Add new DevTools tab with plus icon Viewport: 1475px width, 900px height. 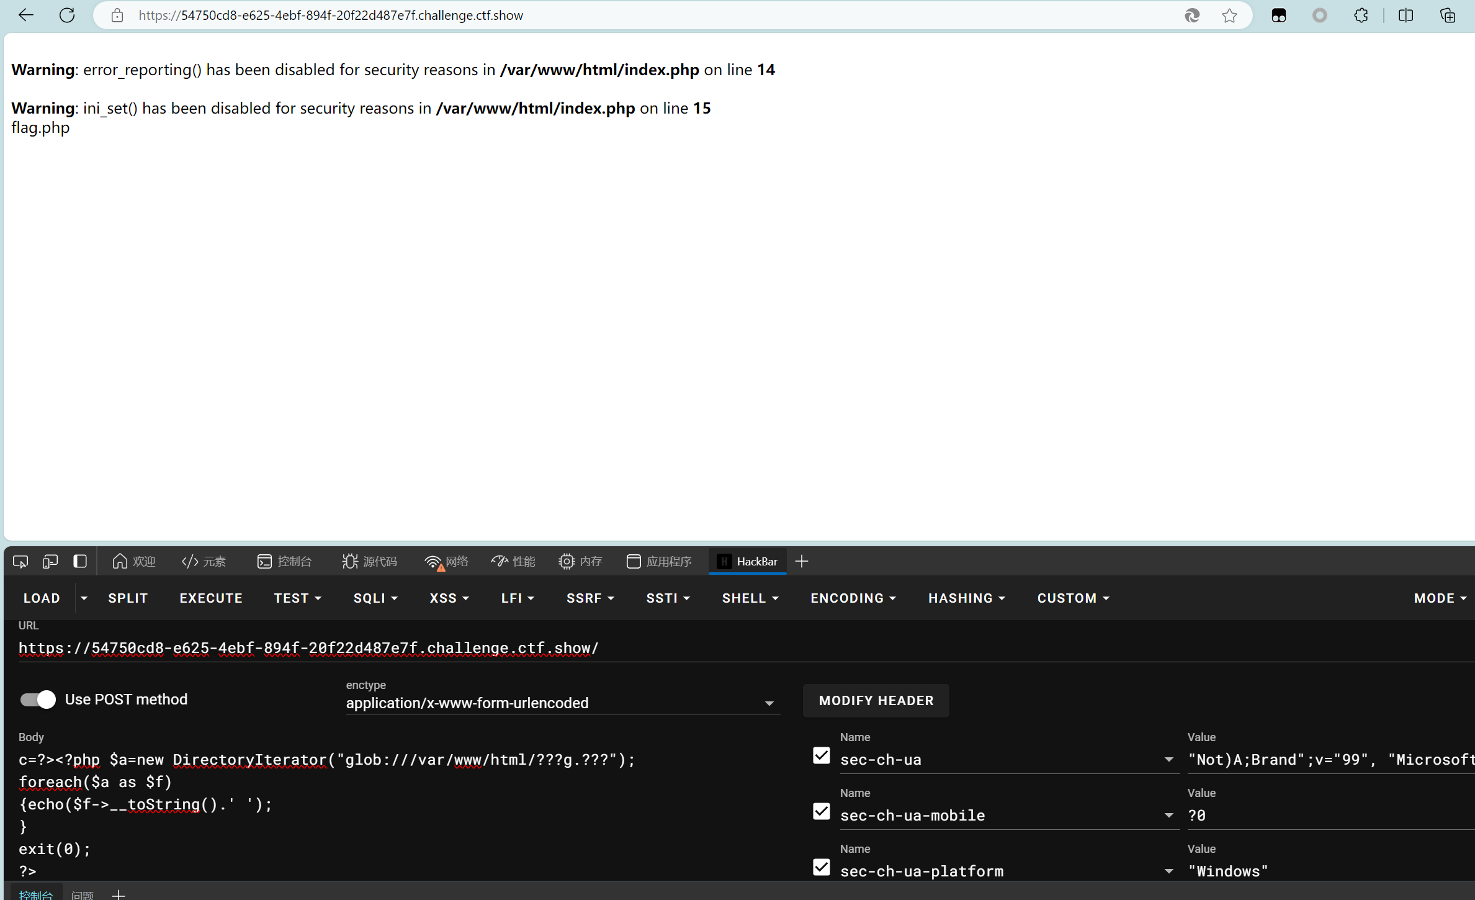pyautogui.click(x=802, y=561)
